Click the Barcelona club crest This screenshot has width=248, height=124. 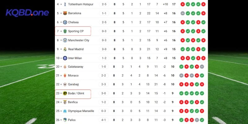click(x=65, y=13)
